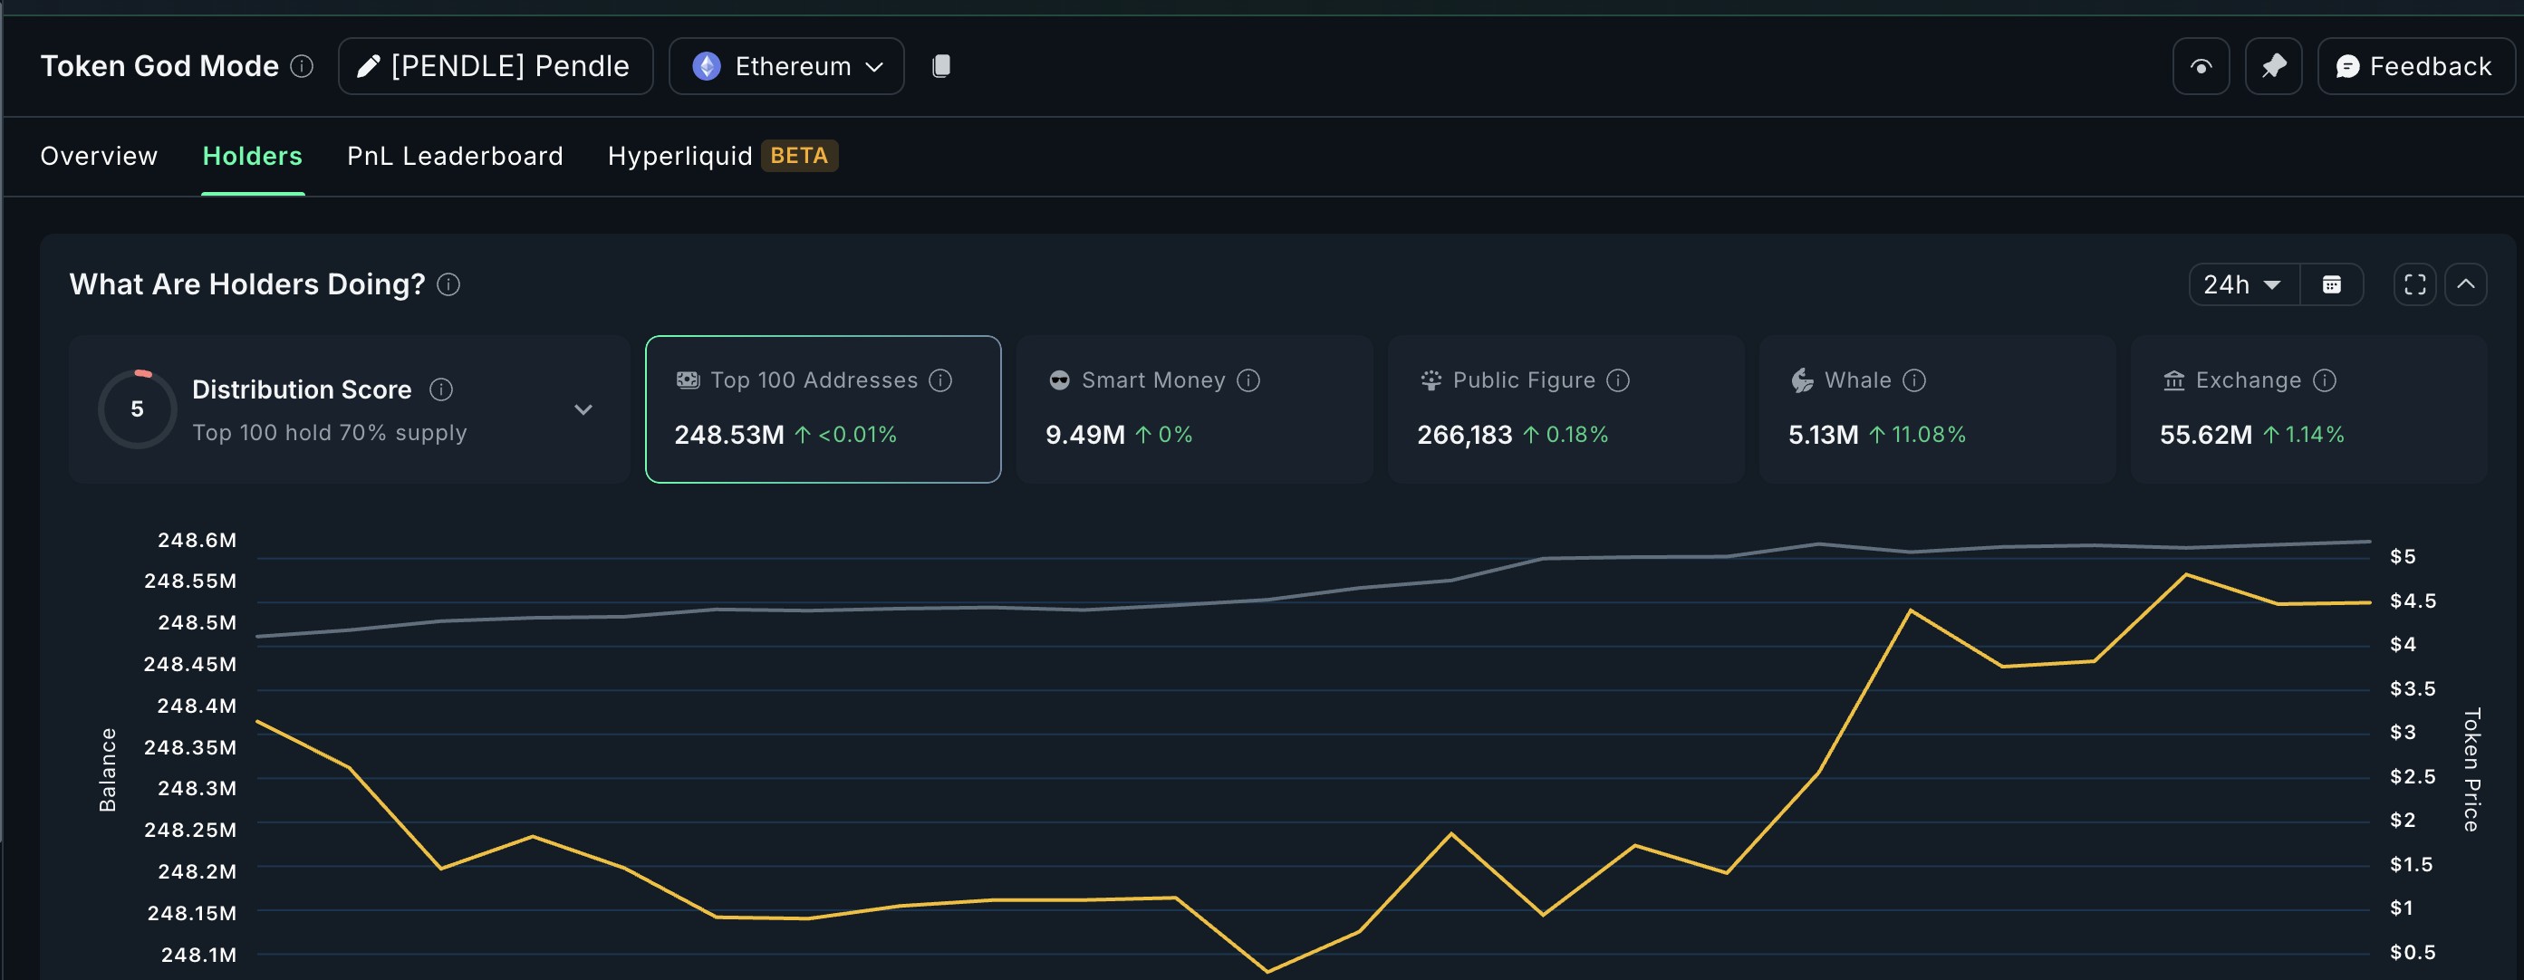Image resolution: width=2524 pixels, height=980 pixels.
Task: Click the info icon beside What Are Holders Doing
Action: click(x=448, y=284)
